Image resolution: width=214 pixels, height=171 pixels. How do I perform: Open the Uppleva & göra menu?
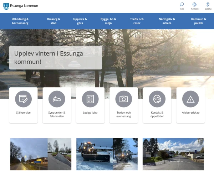point(80,21)
